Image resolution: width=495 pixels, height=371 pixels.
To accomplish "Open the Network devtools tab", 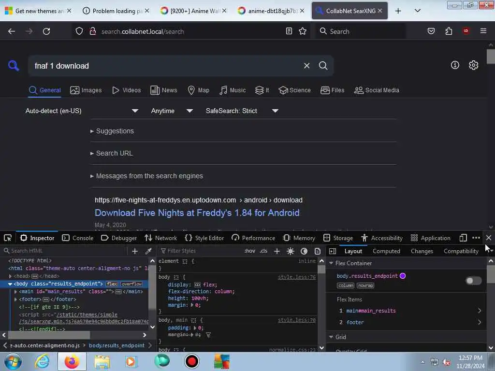I will (160, 238).
